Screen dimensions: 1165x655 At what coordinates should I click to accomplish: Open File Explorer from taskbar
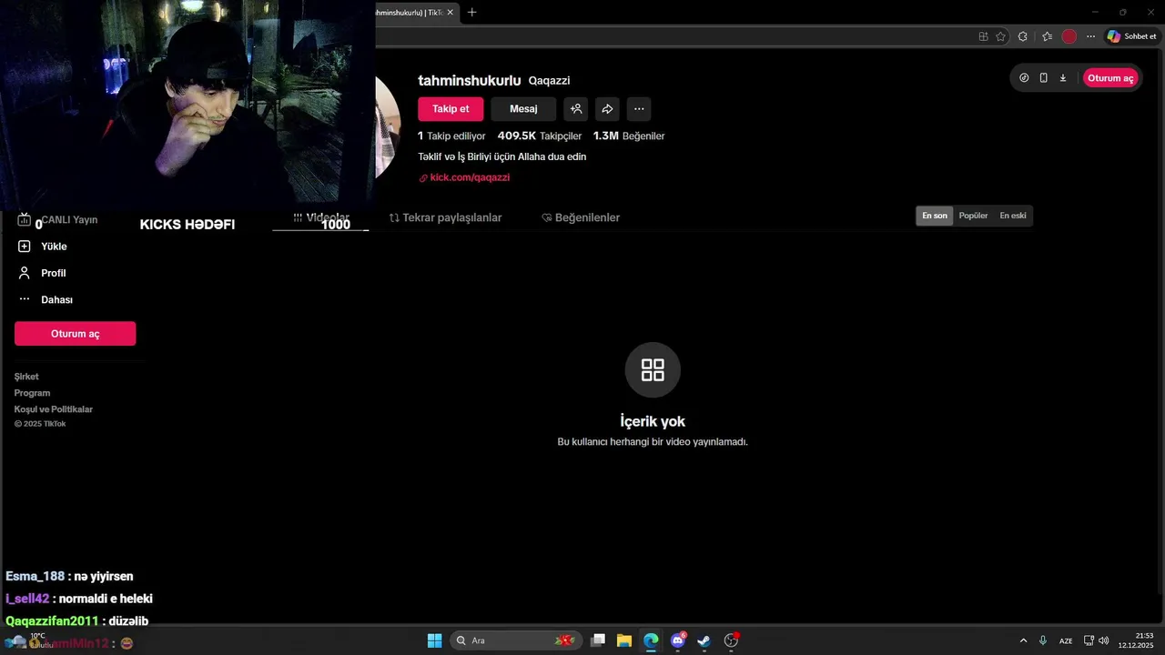tap(624, 640)
